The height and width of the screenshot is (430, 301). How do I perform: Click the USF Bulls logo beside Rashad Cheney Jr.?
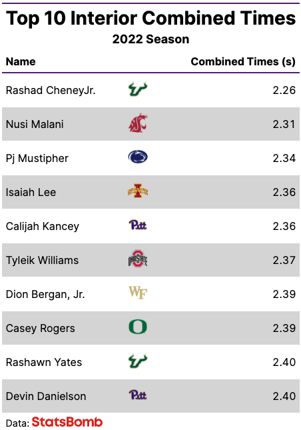[x=138, y=89]
